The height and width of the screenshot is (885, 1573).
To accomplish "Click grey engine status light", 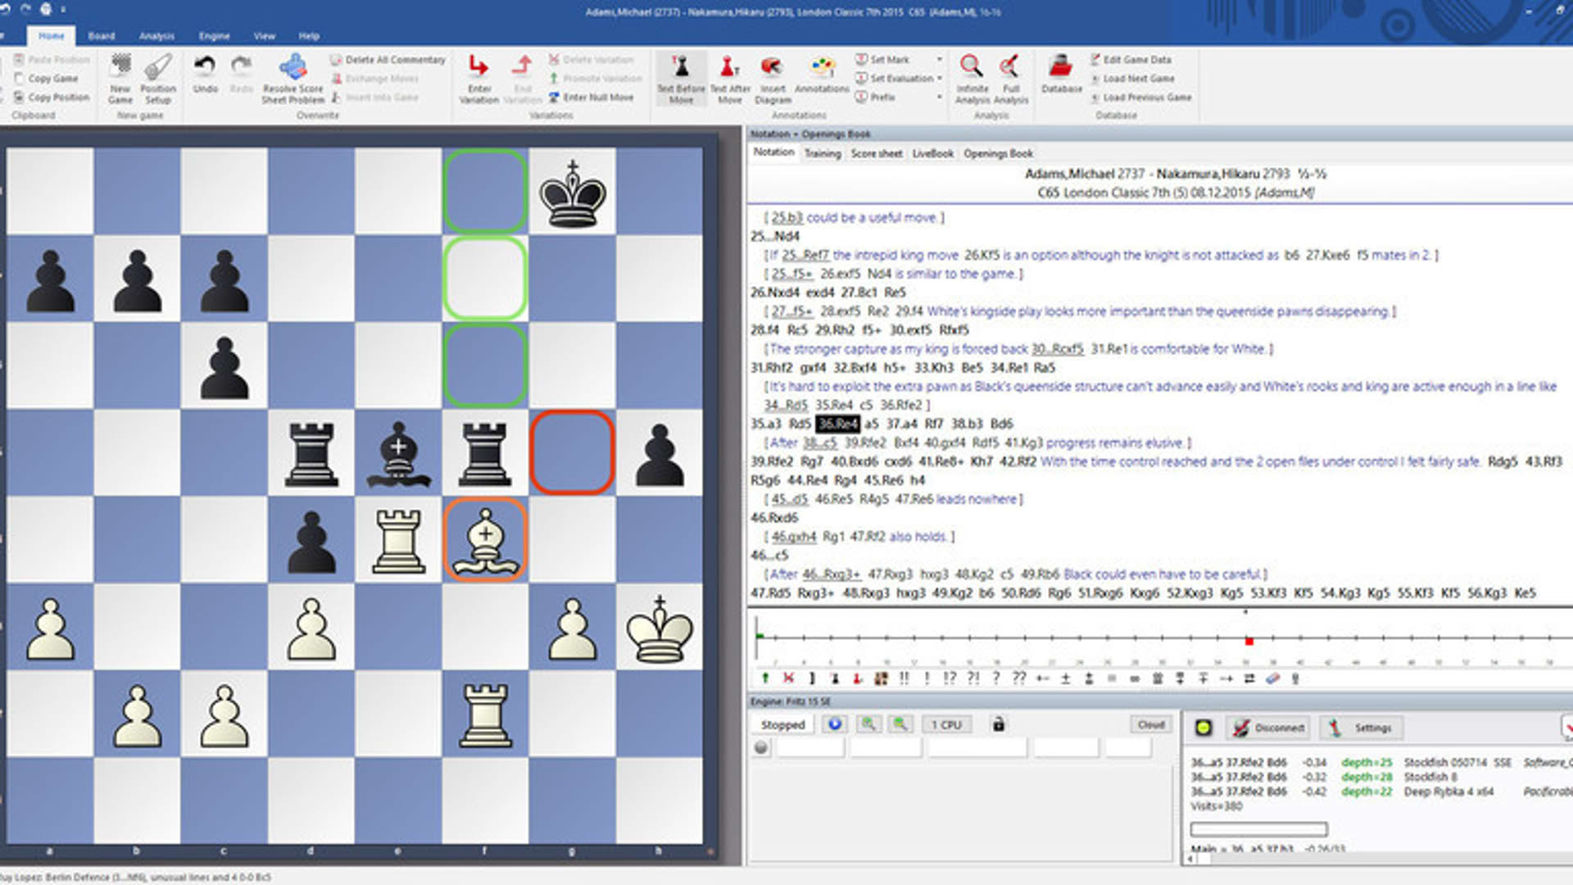I will click(x=761, y=747).
